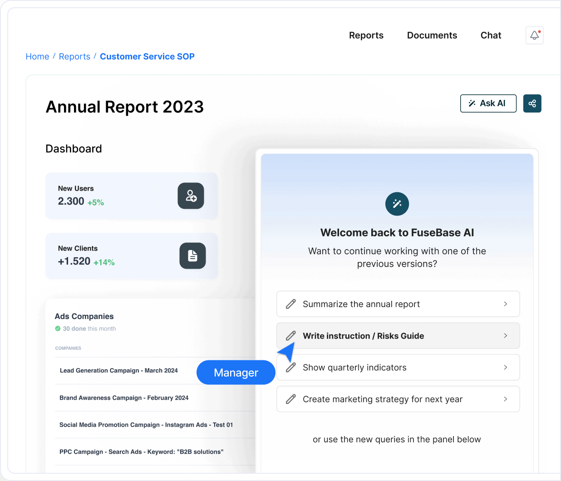This screenshot has width=561, height=481.
Task: Expand chevron on Create marketing strategy row
Action: pyautogui.click(x=506, y=399)
